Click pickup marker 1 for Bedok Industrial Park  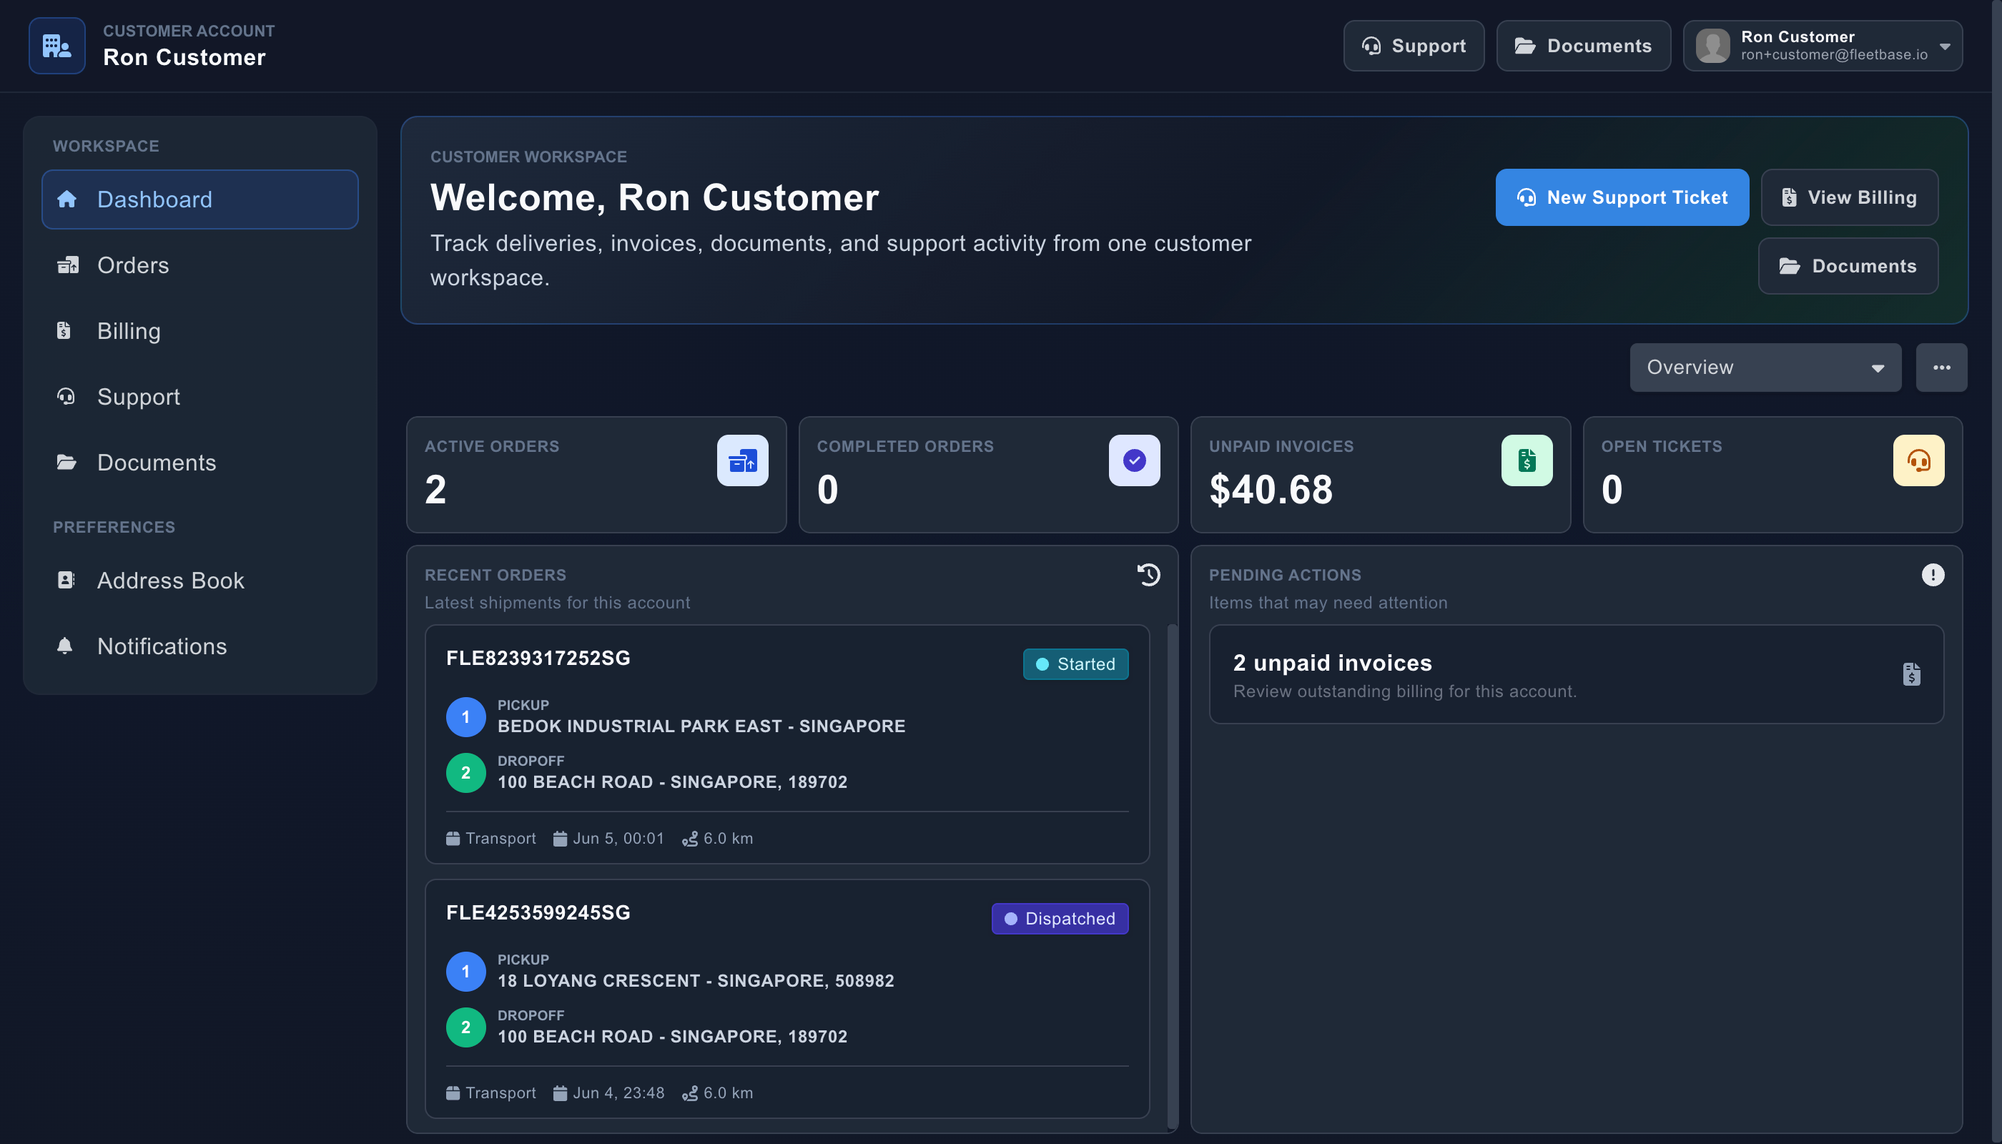(x=466, y=717)
